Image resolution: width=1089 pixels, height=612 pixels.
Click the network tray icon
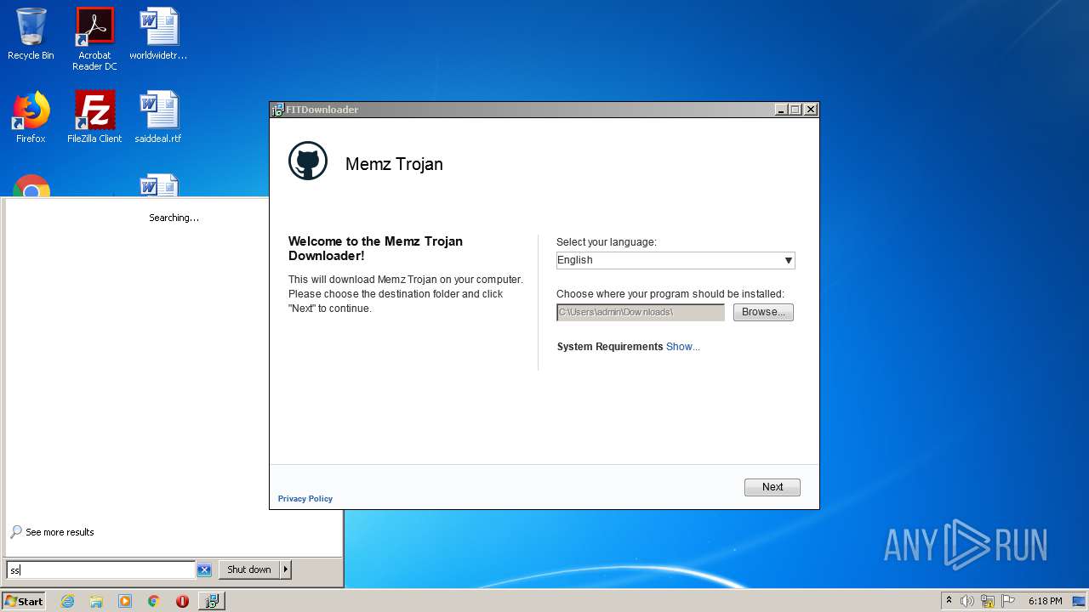(988, 601)
